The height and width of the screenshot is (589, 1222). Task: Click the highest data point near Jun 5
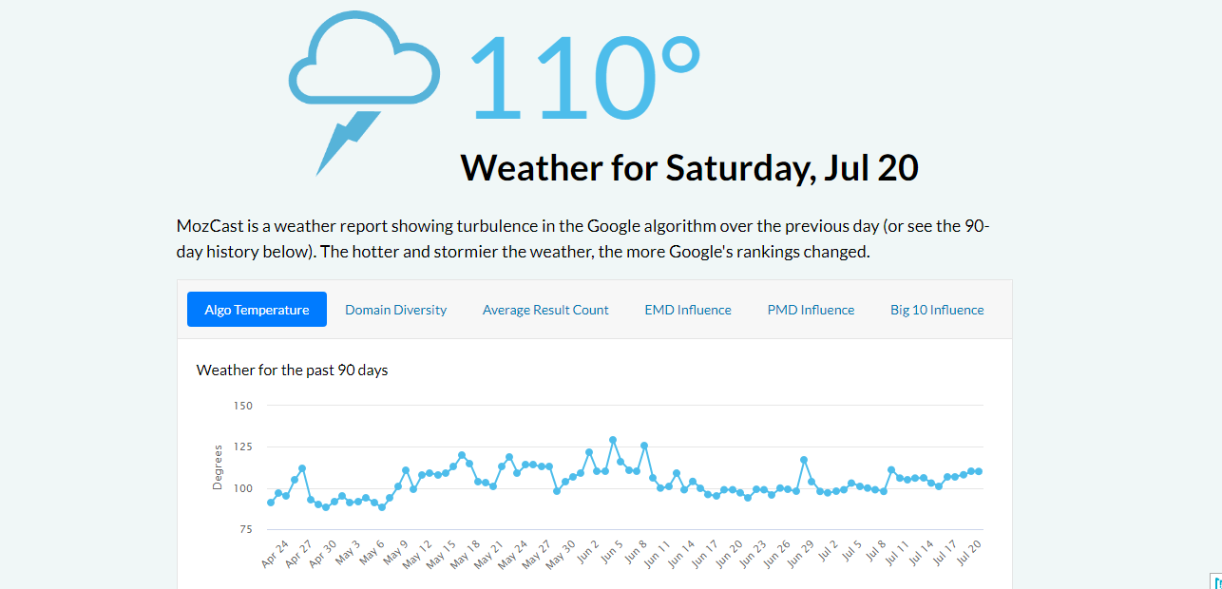click(613, 439)
